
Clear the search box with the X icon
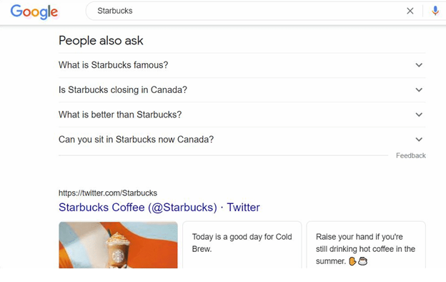coord(410,11)
